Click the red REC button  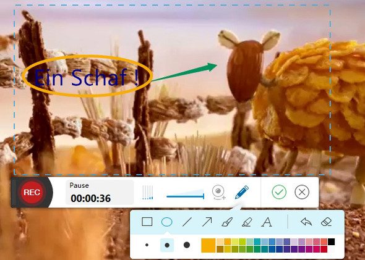coord(32,192)
